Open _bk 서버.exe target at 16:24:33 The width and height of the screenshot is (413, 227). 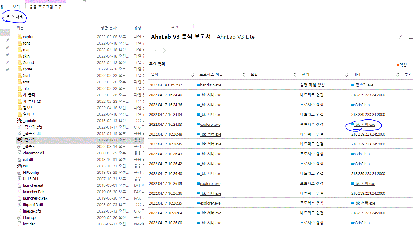[x=365, y=124]
